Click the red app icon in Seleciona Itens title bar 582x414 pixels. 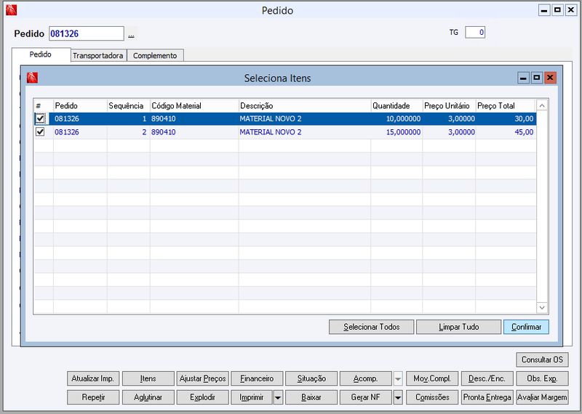(x=32, y=78)
